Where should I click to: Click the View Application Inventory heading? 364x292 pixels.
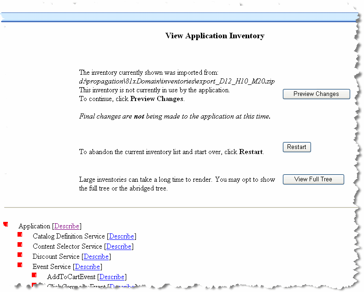click(215, 36)
